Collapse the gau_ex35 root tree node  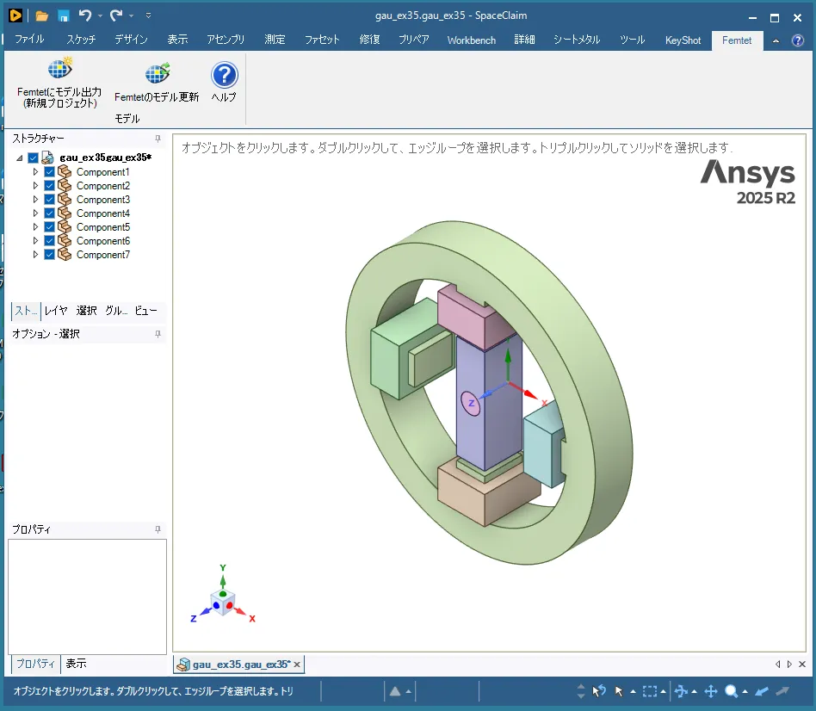[20, 158]
